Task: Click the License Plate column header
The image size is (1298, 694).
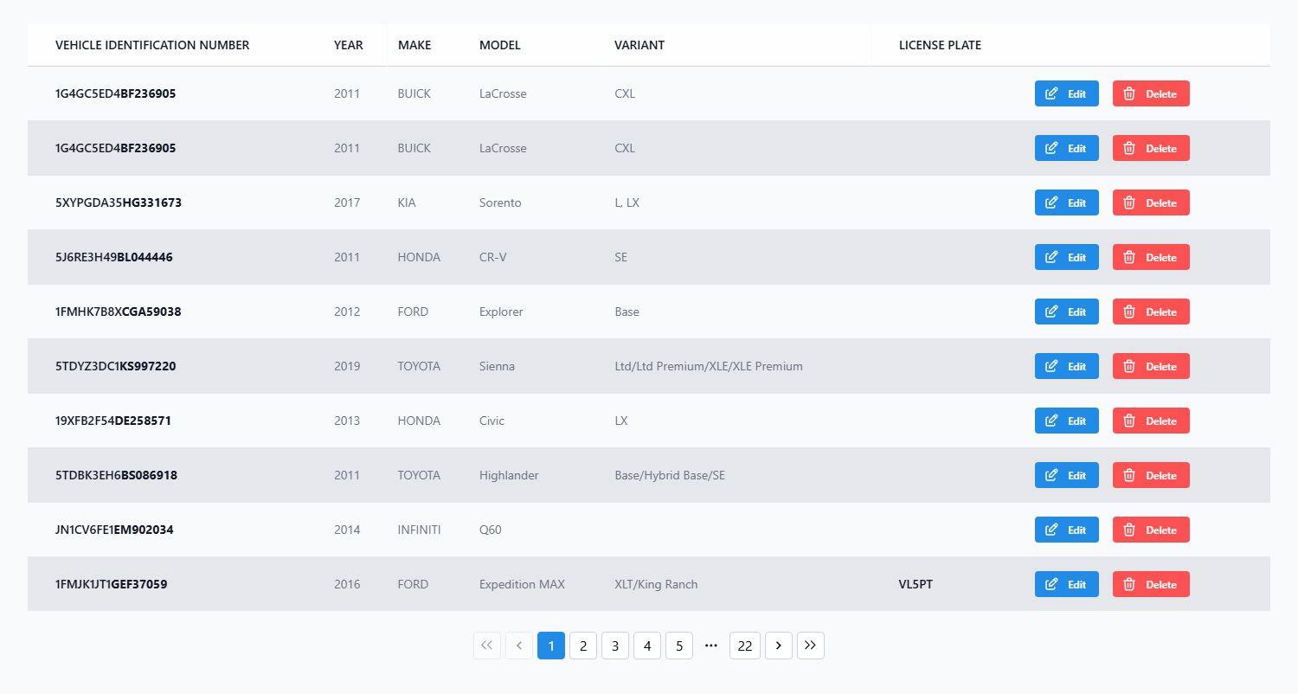Action: (x=940, y=45)
